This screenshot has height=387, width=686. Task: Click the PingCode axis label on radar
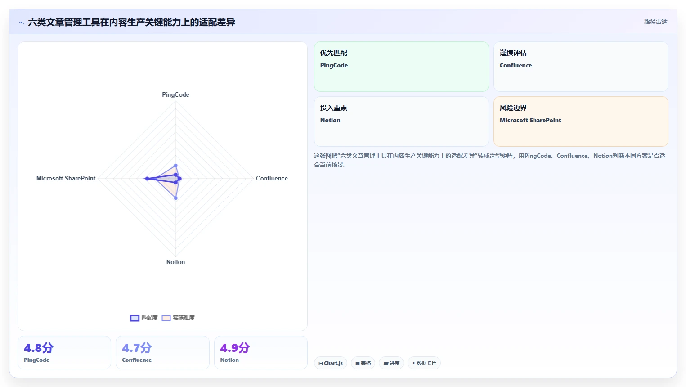[x=175, y=94]
